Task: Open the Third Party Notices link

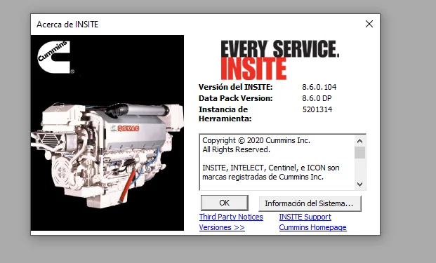Action: pyautogui.click(x=231, y=217)
